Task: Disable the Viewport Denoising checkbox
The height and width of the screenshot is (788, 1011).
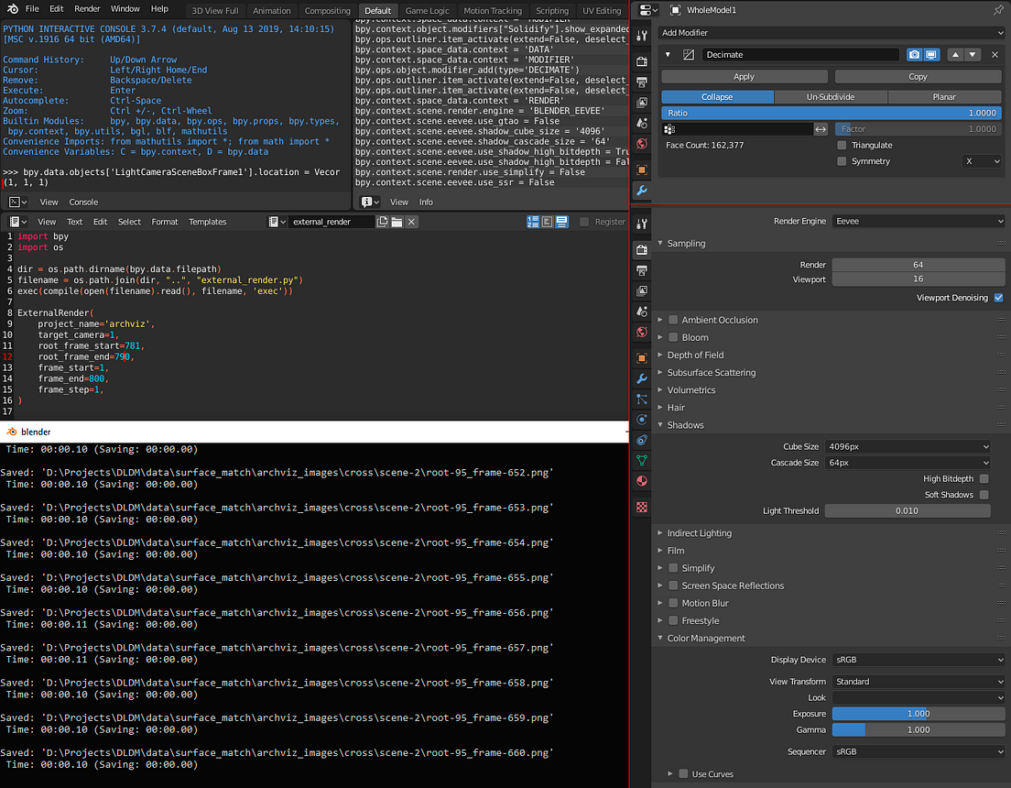Action: (x=999, y=298)
